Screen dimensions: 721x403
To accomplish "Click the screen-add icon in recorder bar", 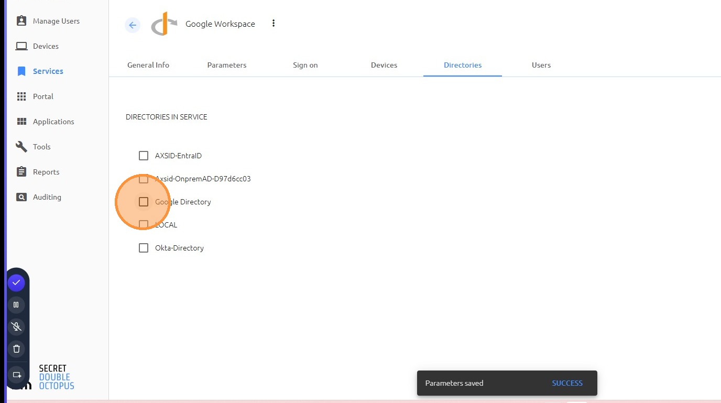I will point(16,375).
